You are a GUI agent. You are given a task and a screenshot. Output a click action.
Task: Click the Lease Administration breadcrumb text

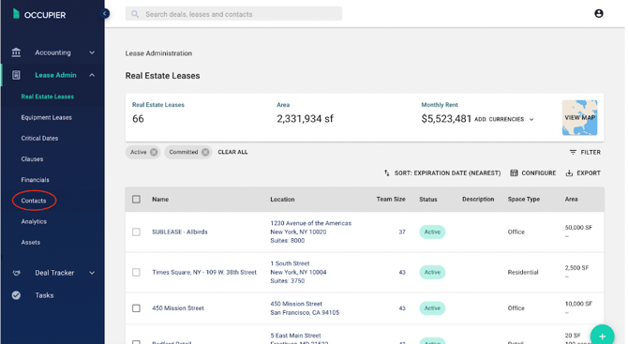pyautogui.click(x=158, y=53)
